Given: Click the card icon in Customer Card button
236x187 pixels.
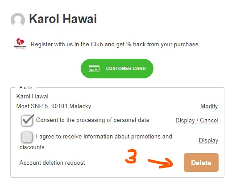Looking at the screenshot, I should (x=94, y=69).
